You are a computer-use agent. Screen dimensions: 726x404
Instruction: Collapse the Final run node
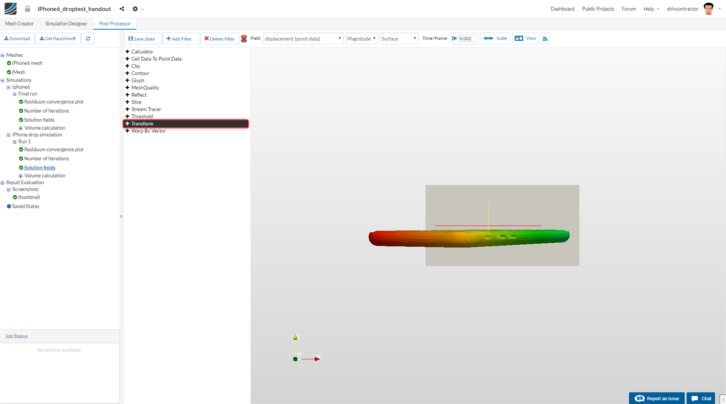click(x=15, y=94)
